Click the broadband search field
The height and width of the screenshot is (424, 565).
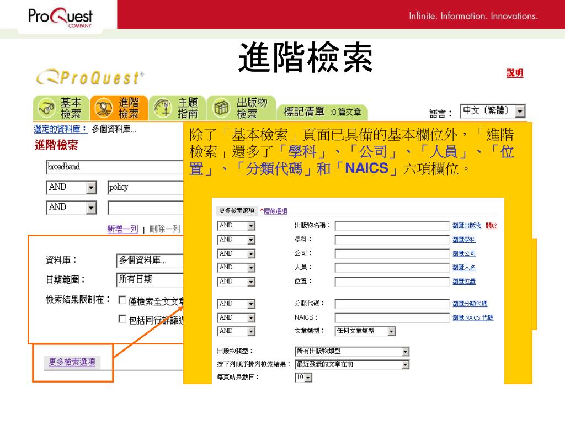point(115,167)
